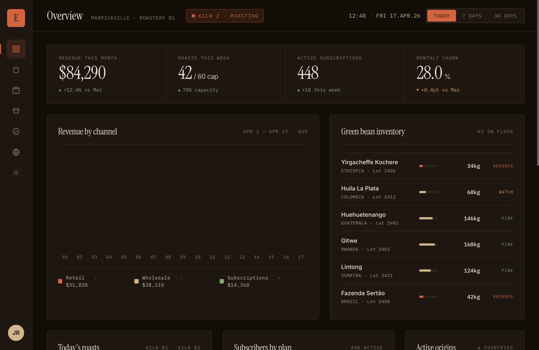Click the KG ON FLOOR label

(495, 131)
